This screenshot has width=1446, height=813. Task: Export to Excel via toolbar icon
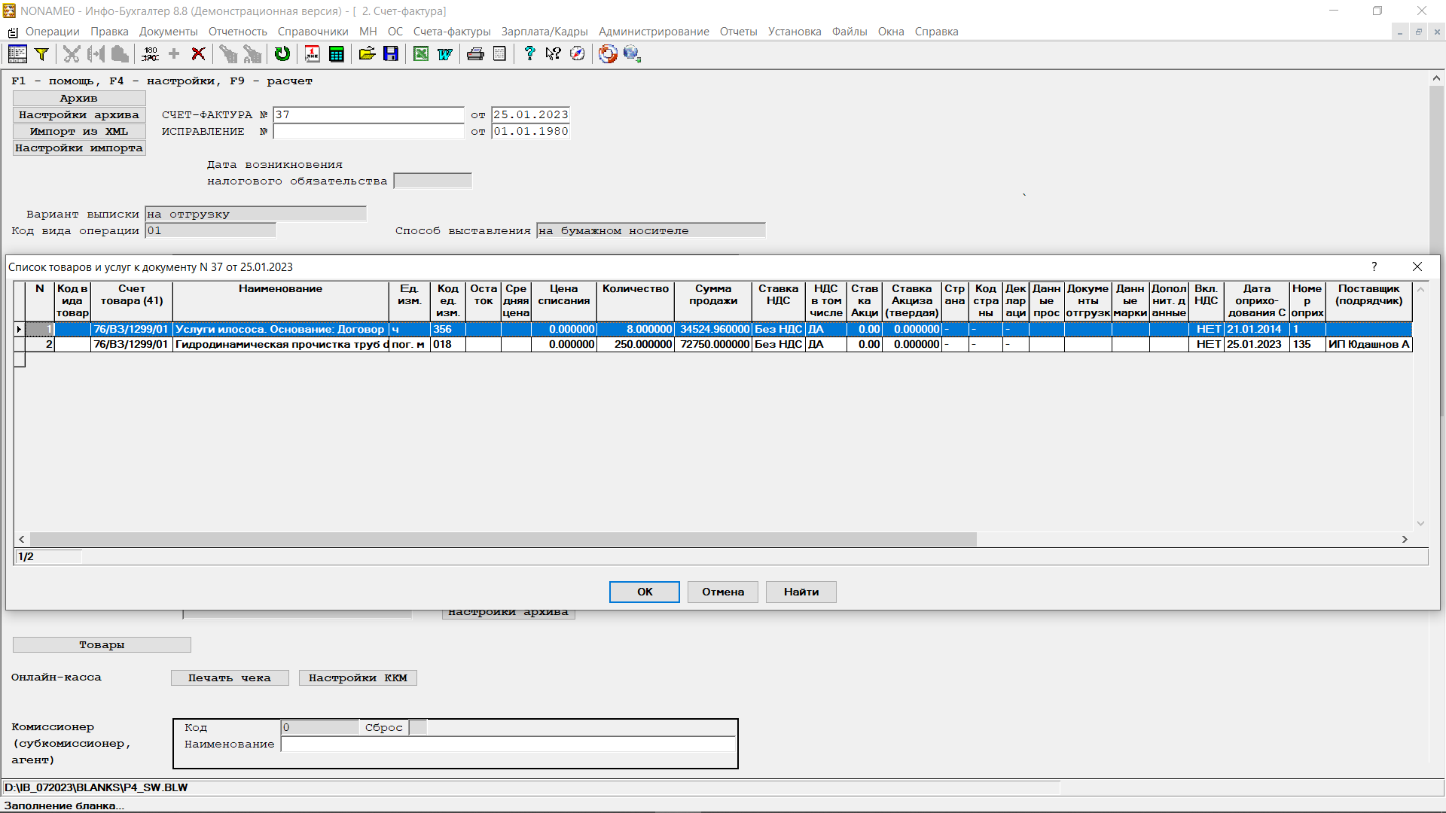tap(421, 53)
